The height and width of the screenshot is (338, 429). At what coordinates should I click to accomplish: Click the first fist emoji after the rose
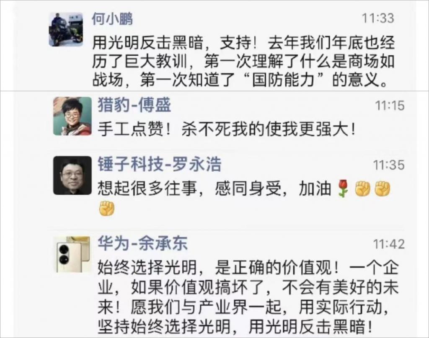click(362, 189)
